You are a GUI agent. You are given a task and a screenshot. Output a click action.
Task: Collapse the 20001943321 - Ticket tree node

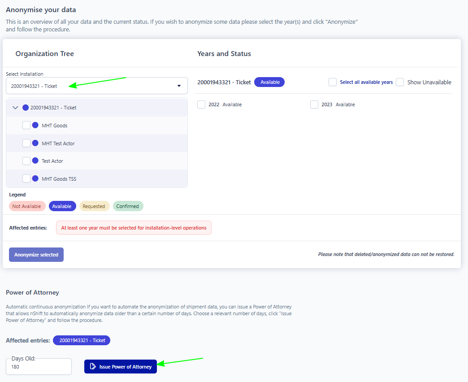coord(15,108)
